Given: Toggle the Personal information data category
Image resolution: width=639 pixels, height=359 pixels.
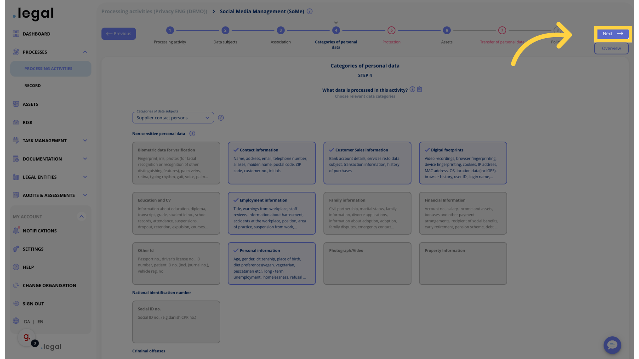Looking at the screenshot, I should click(x=271, y=263).
